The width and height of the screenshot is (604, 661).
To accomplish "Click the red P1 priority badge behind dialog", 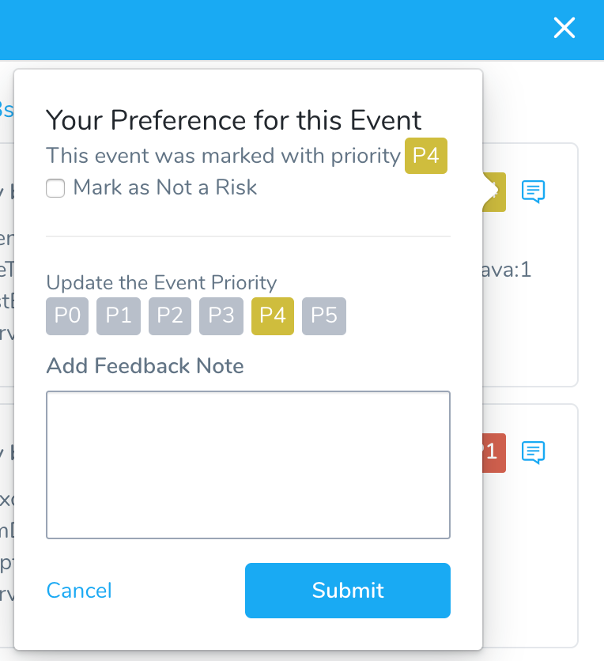I will [494, 453].
